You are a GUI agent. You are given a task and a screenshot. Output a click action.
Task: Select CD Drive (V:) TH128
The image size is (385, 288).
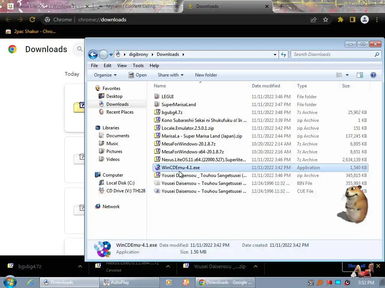click(x=126, y=191)
